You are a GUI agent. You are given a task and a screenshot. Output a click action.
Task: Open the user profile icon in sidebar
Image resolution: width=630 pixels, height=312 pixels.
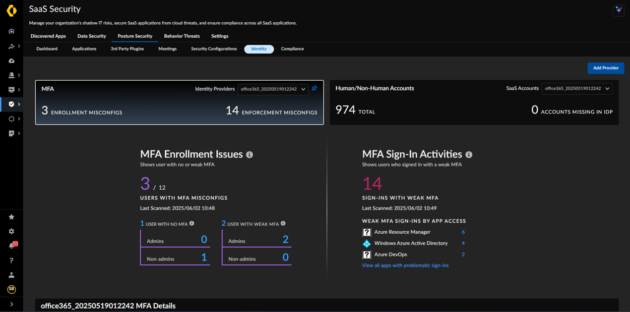[11, 275]
